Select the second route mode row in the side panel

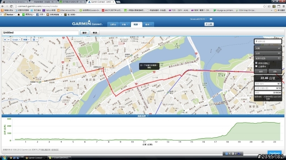268,53
